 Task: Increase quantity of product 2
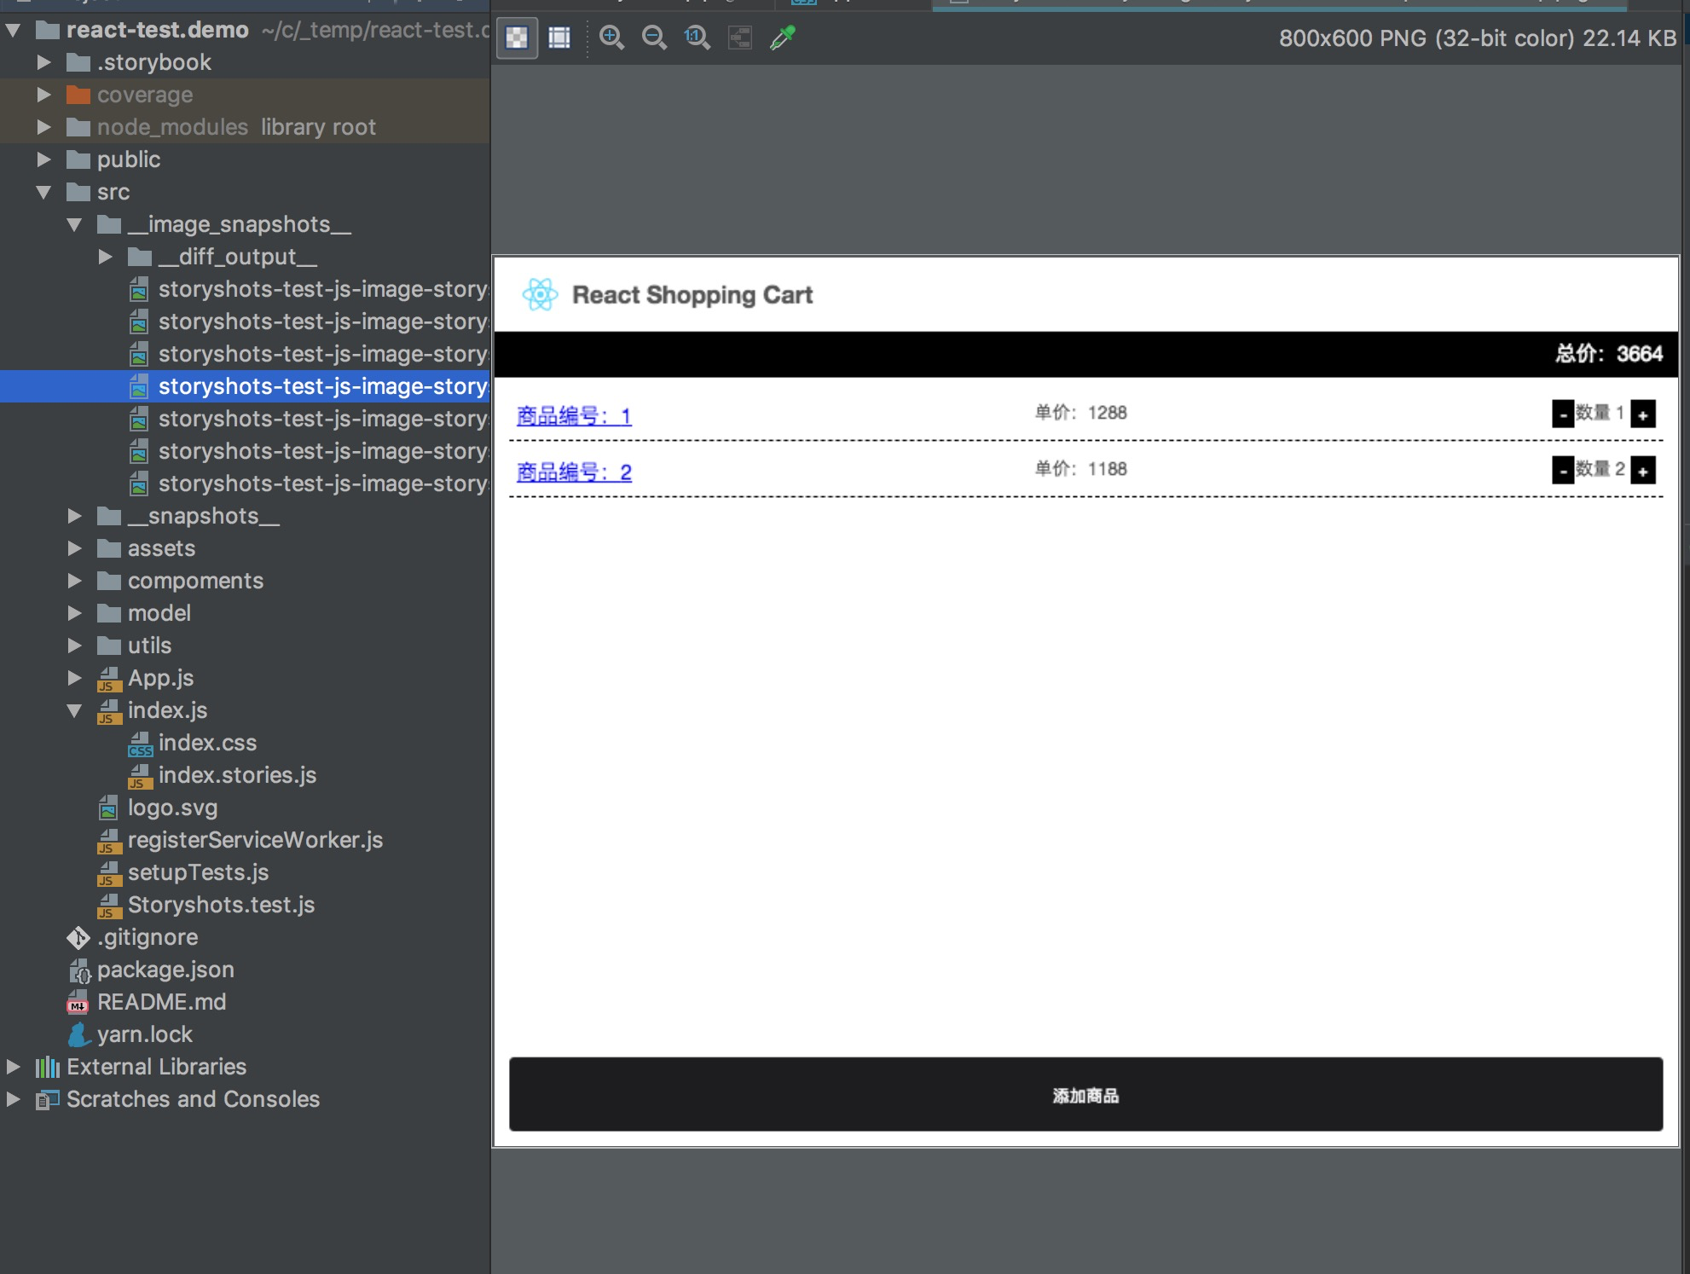point(1642,470)
